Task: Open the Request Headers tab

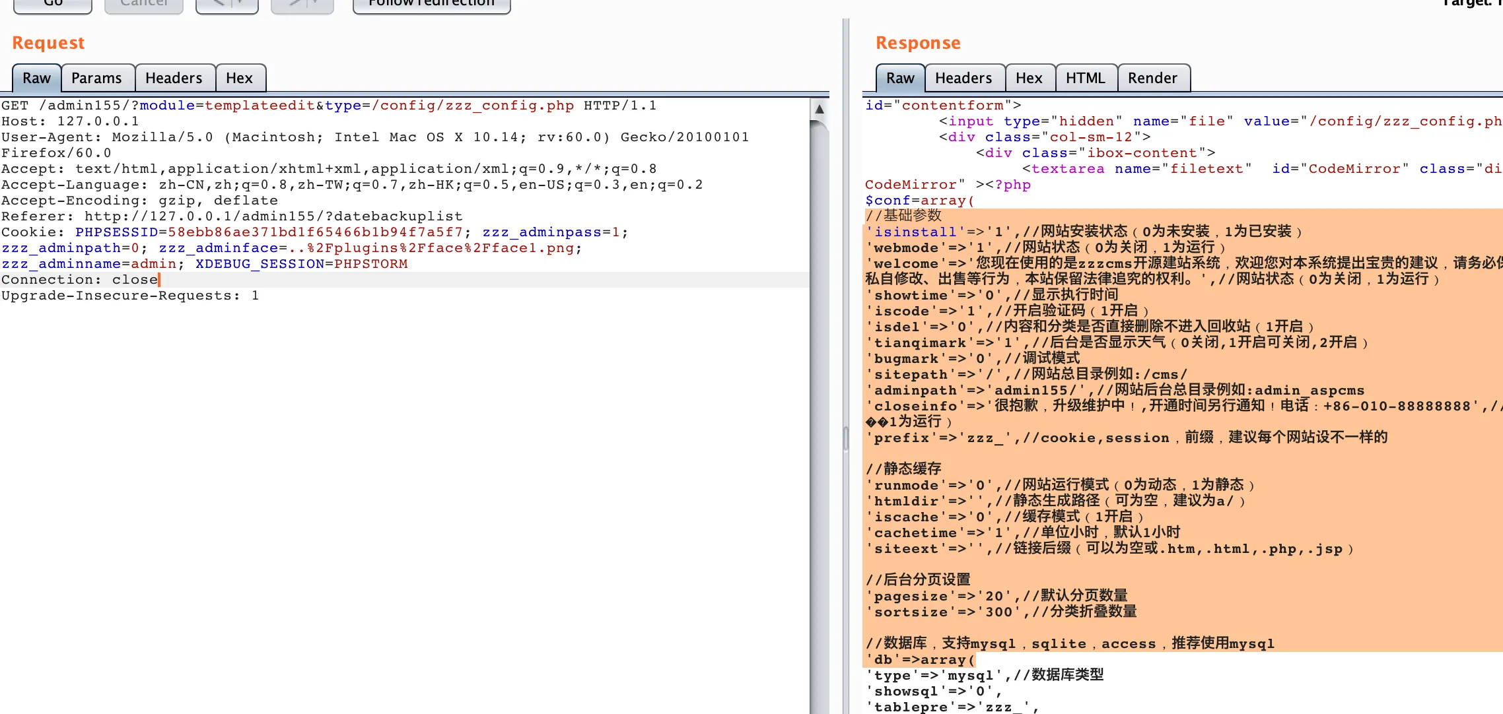Action: tap(174, 79)
